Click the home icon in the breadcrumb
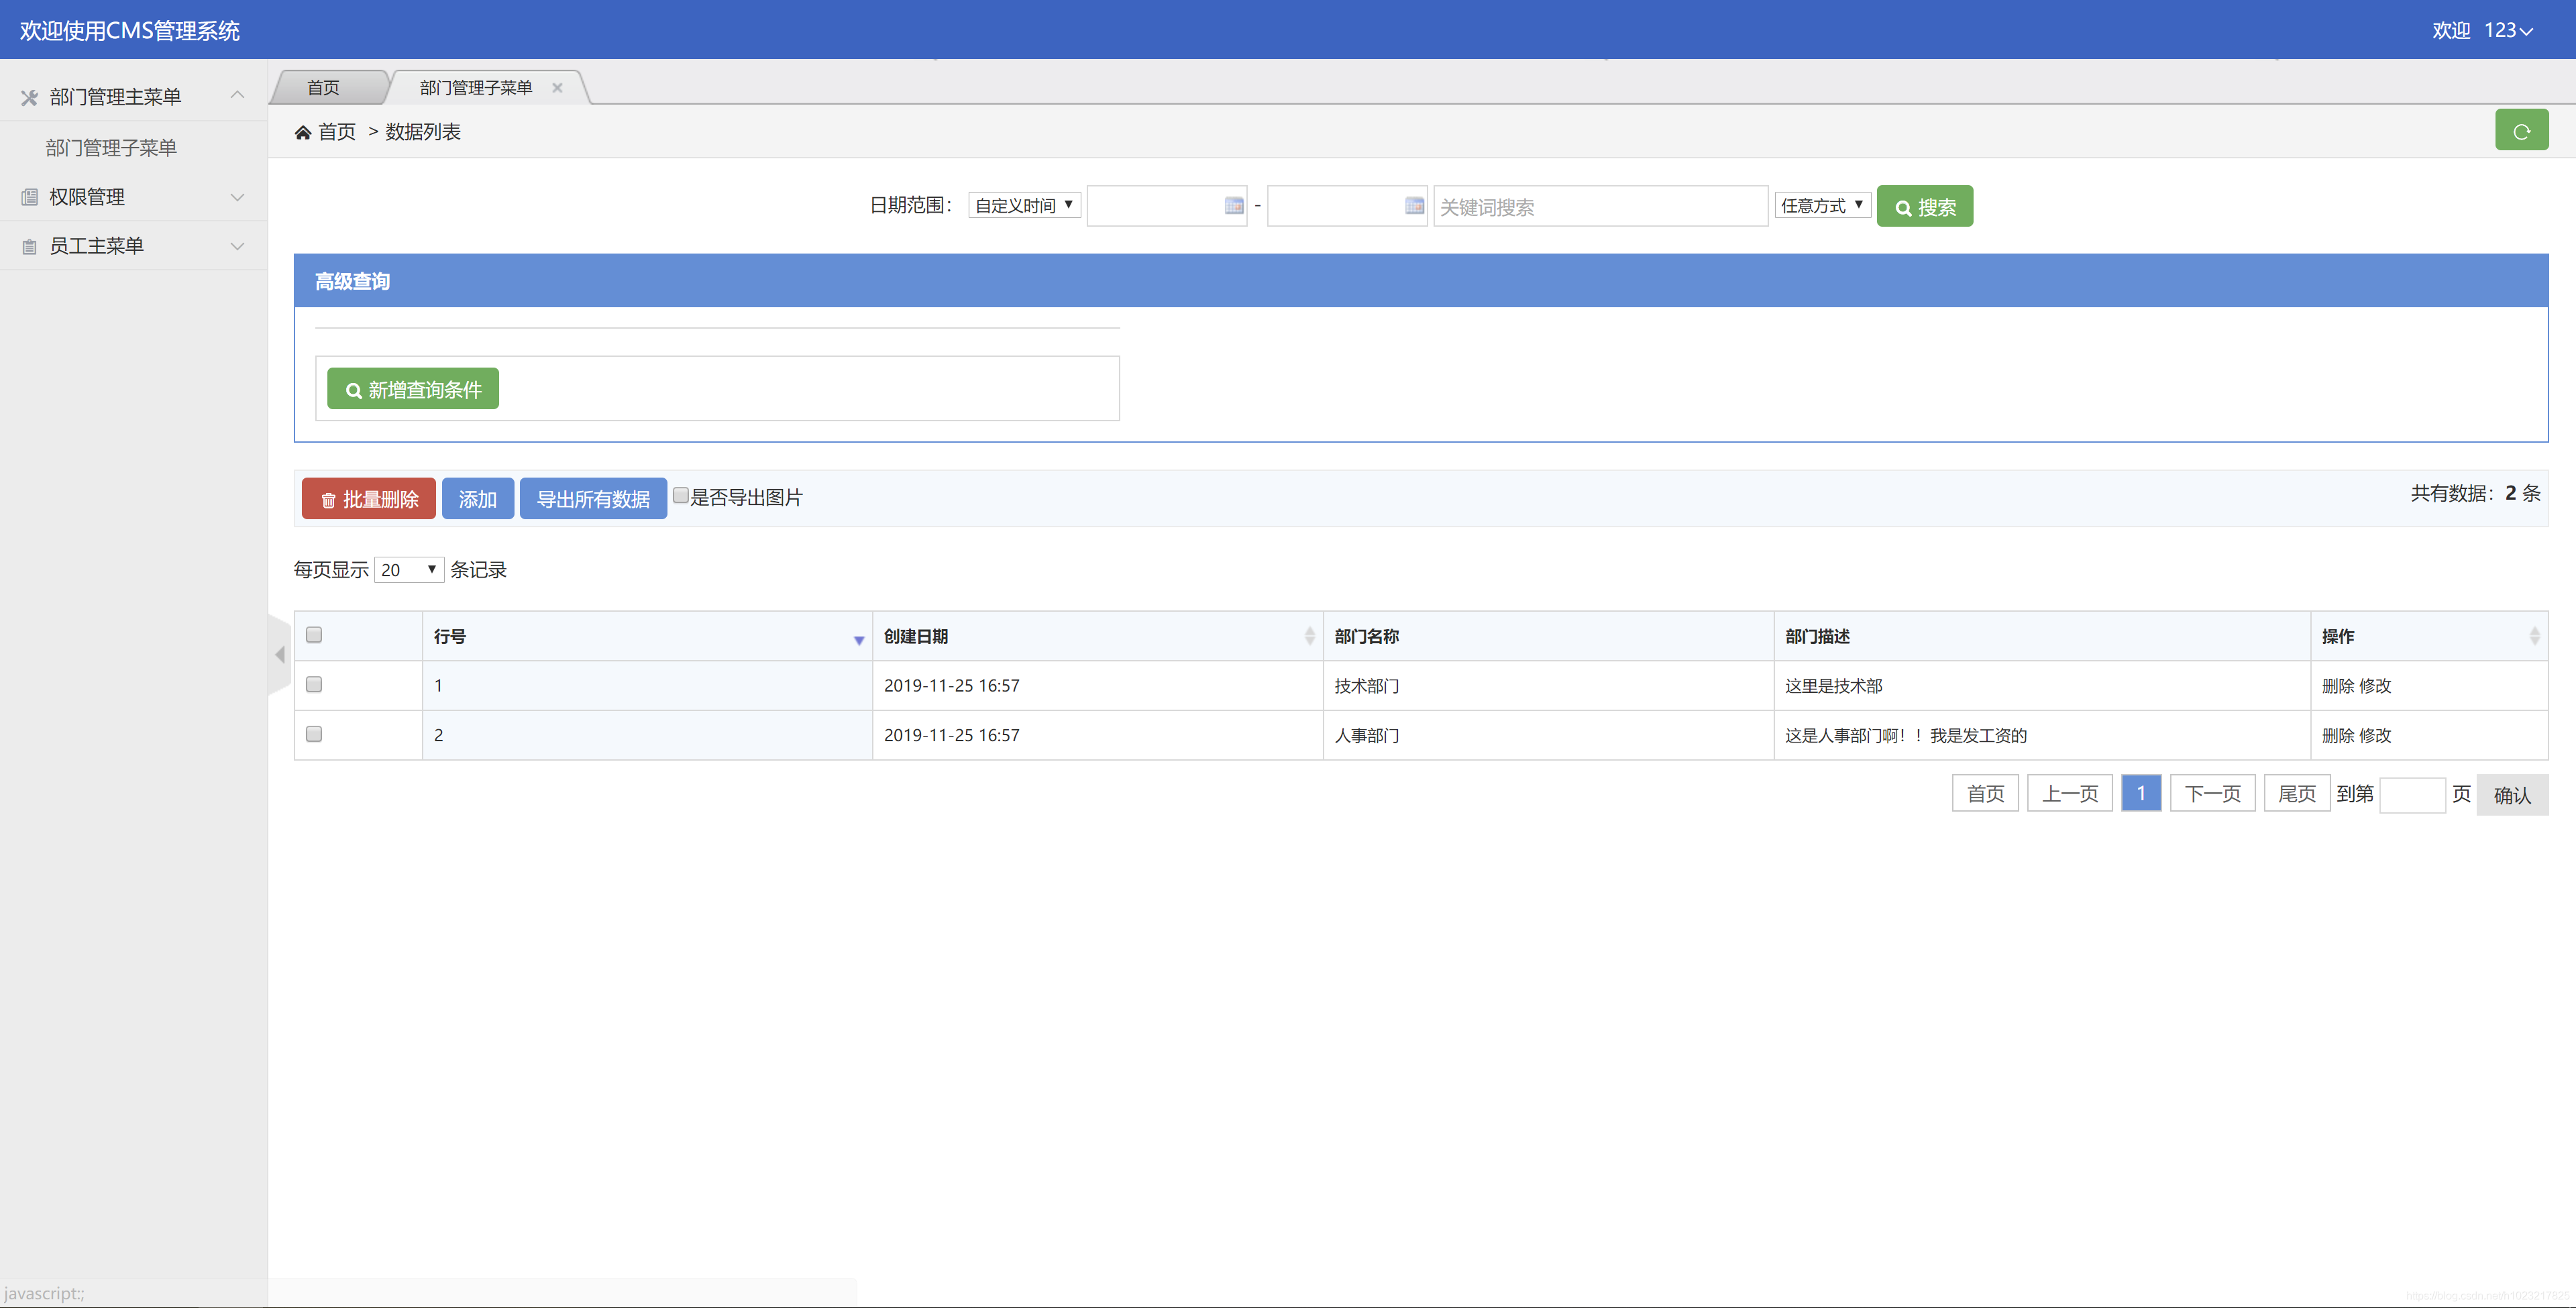This screenshot has height=1308, width=2576. pos(303,132)
